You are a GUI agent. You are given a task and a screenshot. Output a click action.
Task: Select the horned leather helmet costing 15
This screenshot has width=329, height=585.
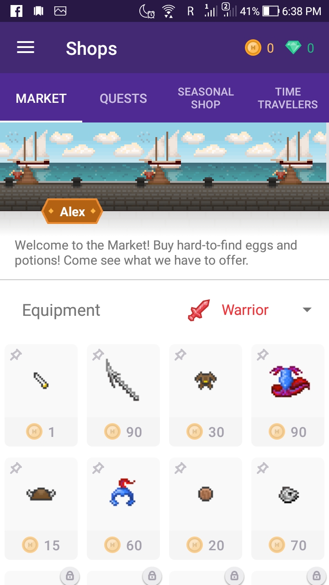[x=41, y=509]
